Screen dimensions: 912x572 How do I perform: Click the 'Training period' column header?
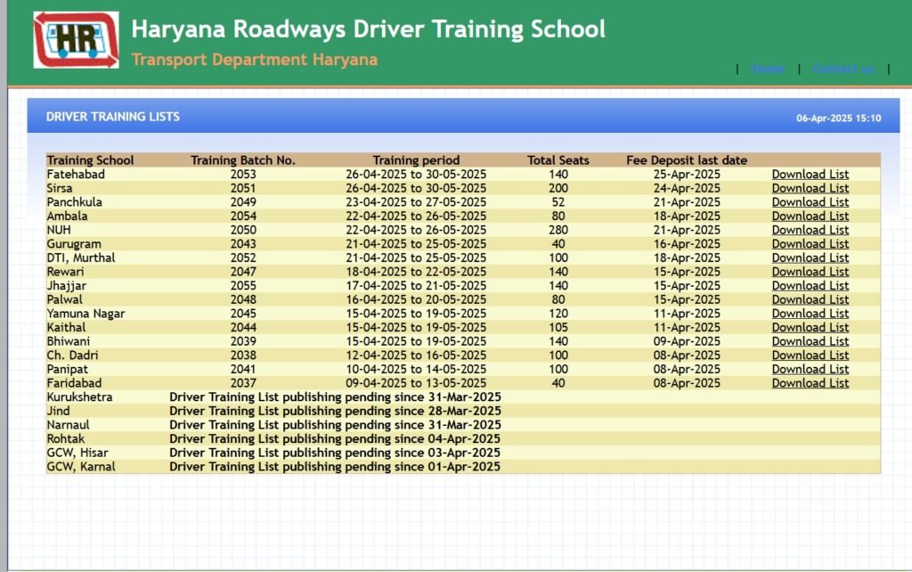click(416, 160)
